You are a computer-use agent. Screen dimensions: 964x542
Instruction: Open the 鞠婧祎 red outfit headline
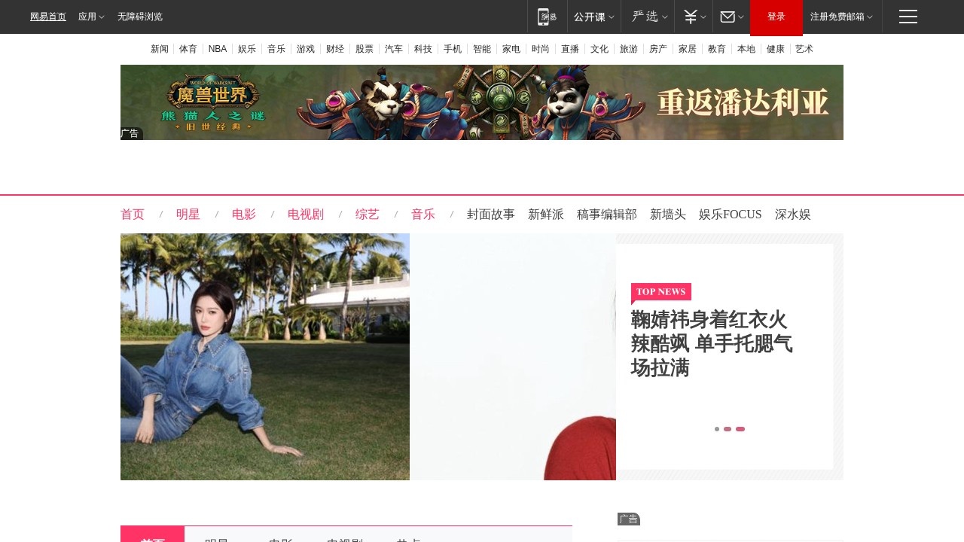(711, 344)
